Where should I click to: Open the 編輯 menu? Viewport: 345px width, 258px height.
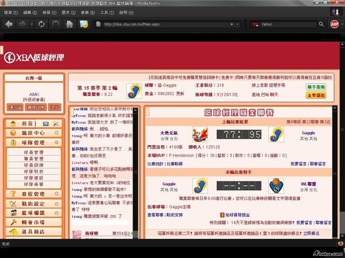(30, 12)
